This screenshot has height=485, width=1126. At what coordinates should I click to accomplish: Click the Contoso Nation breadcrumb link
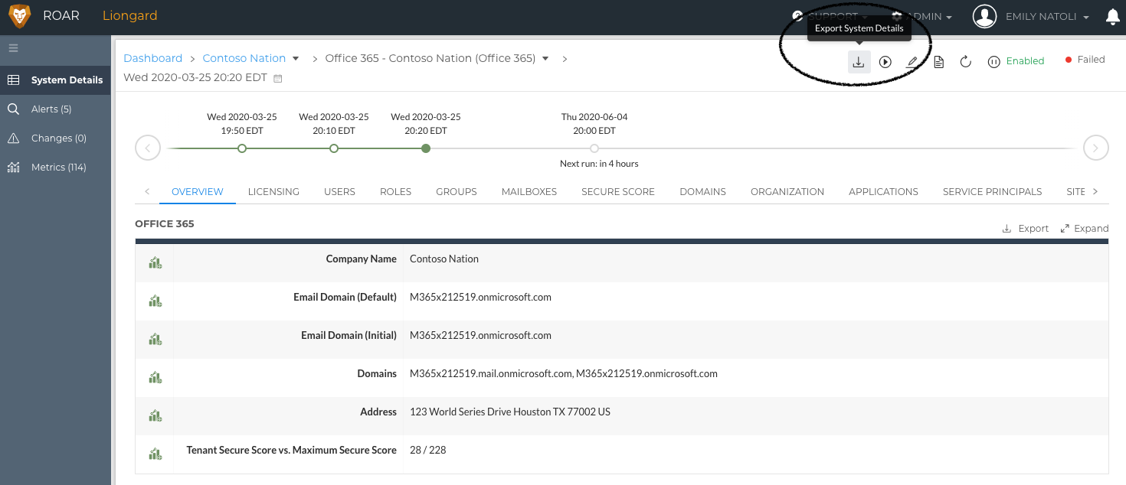[244, 58]
